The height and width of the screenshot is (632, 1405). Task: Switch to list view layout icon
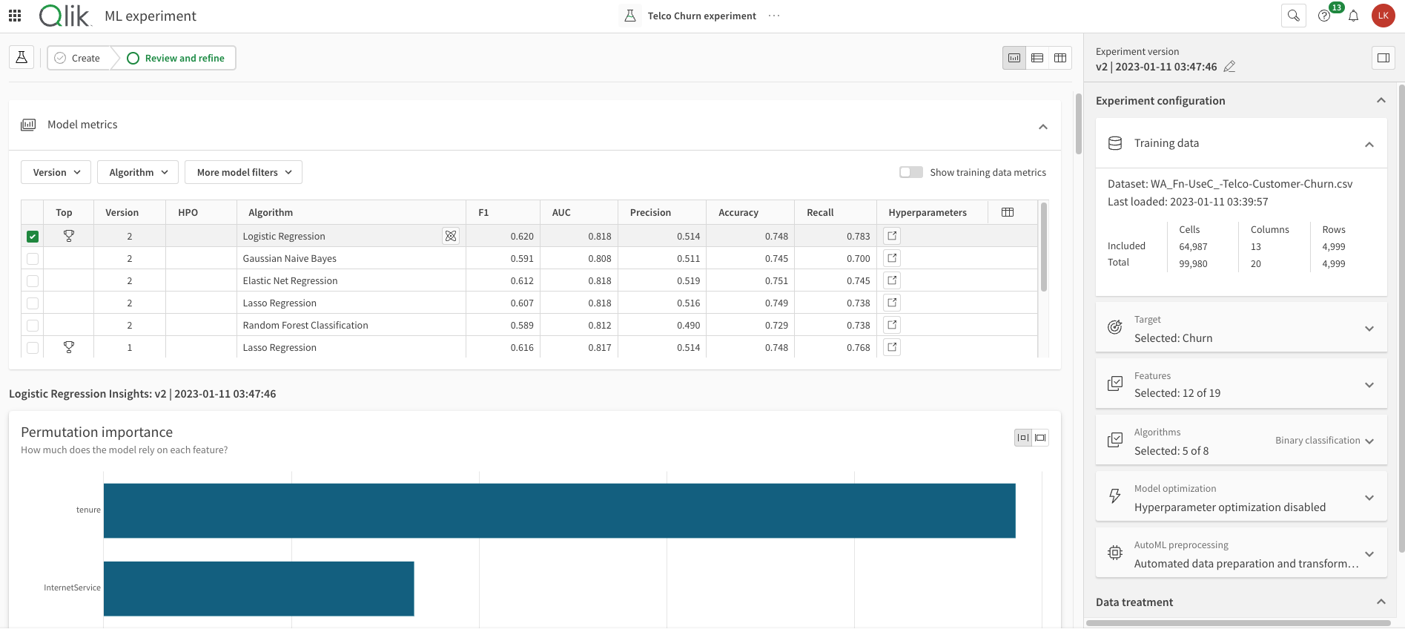[1037, 58]
